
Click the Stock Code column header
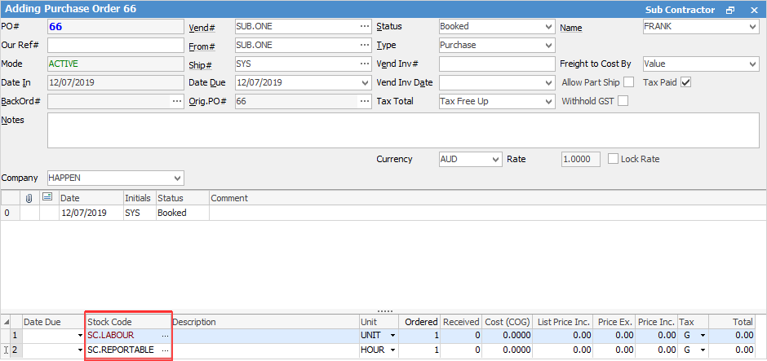[127, 322]
